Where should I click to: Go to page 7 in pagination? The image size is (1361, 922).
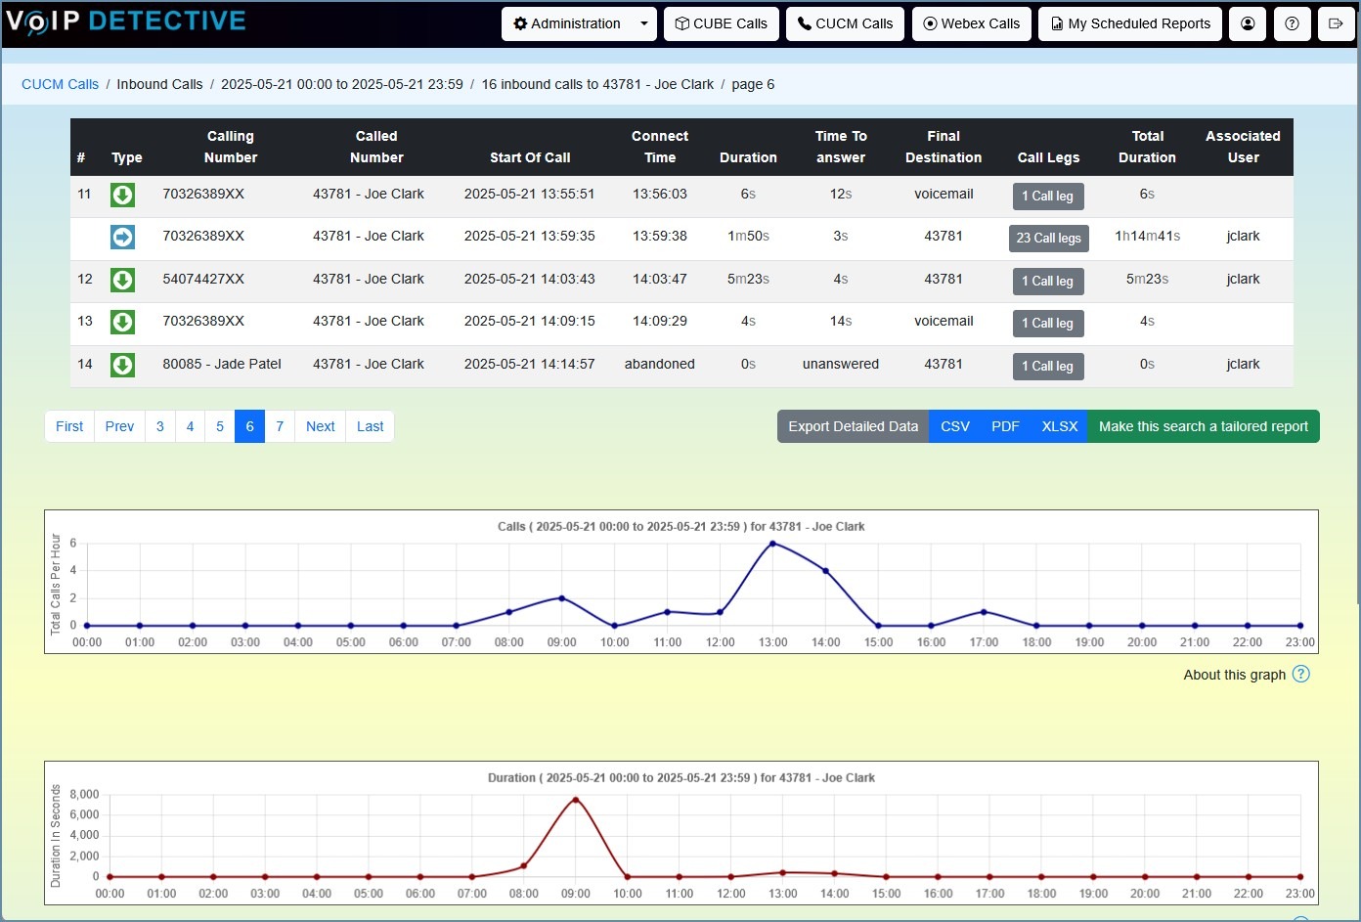280,426
